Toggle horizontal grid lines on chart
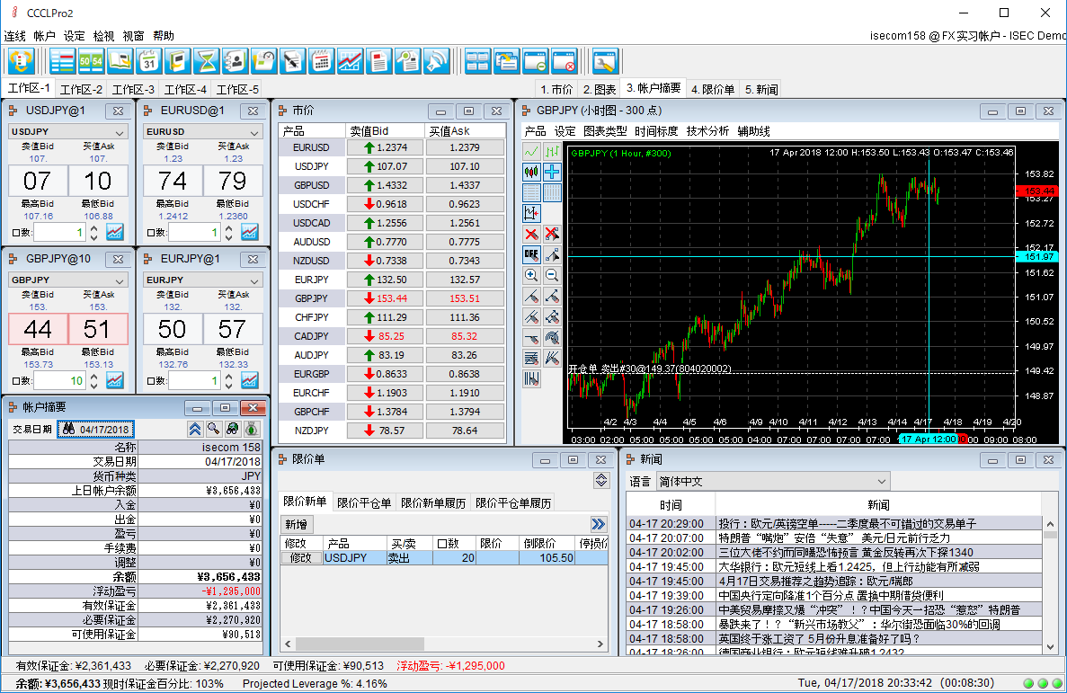This screenshot has height=693, width=1067. (x=531, y=192)
